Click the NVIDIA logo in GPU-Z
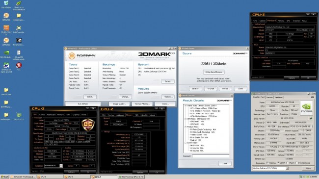Screen dimensions: 319x179 (x=306, y=108)
